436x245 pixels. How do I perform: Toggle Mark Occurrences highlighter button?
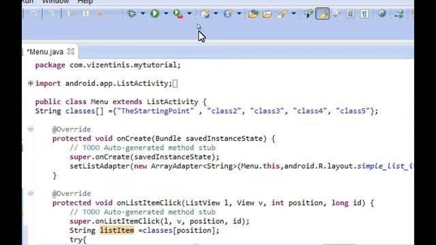click(322, 14)
